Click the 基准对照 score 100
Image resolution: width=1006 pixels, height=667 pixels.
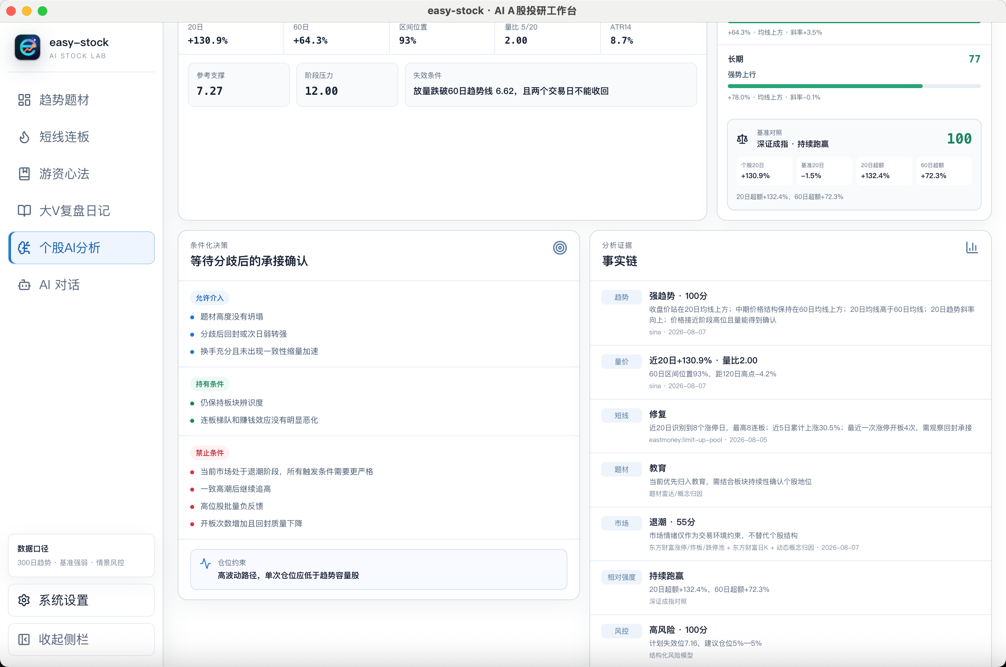click(959, 139)
